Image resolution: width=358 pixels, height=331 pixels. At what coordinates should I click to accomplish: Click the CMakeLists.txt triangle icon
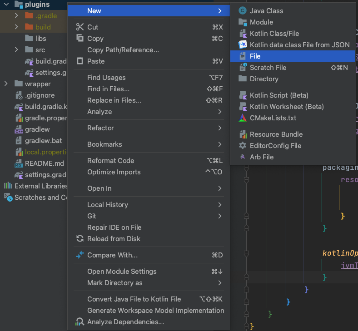(243, 118)
